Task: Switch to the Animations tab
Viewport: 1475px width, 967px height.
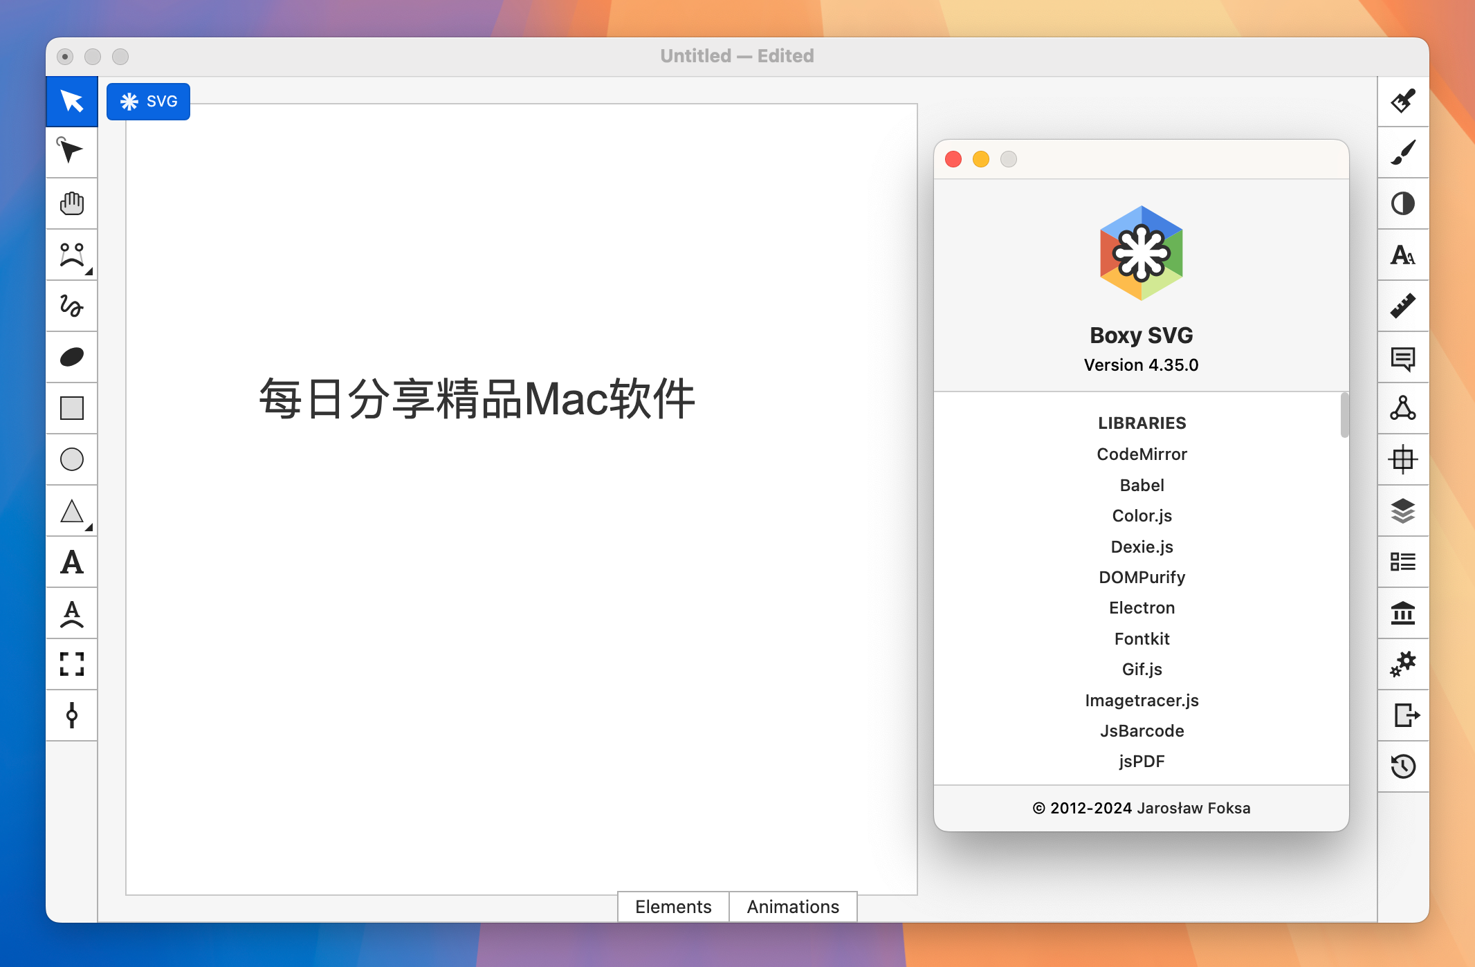Action: click(x=793, y=907)
